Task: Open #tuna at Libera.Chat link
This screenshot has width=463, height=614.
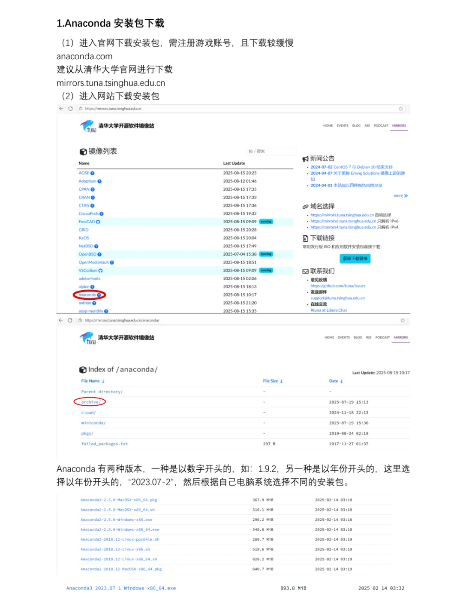Action: point(329,310)
